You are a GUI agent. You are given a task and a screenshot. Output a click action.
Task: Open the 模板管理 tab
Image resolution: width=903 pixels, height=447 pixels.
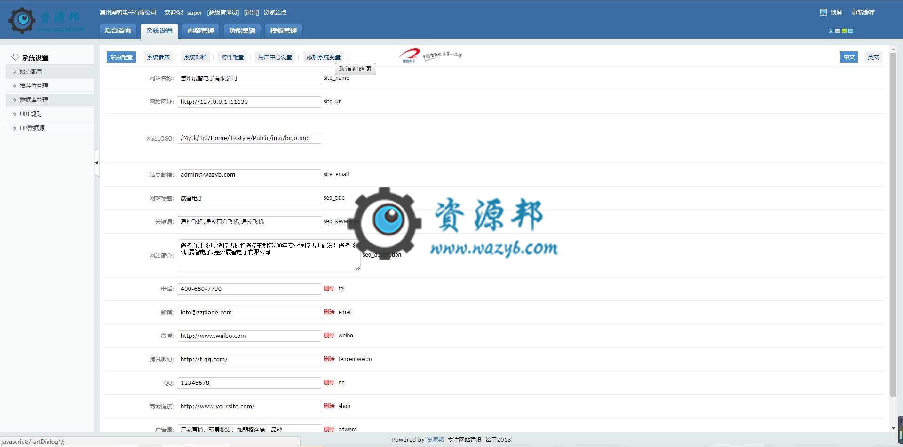[284, 31]
